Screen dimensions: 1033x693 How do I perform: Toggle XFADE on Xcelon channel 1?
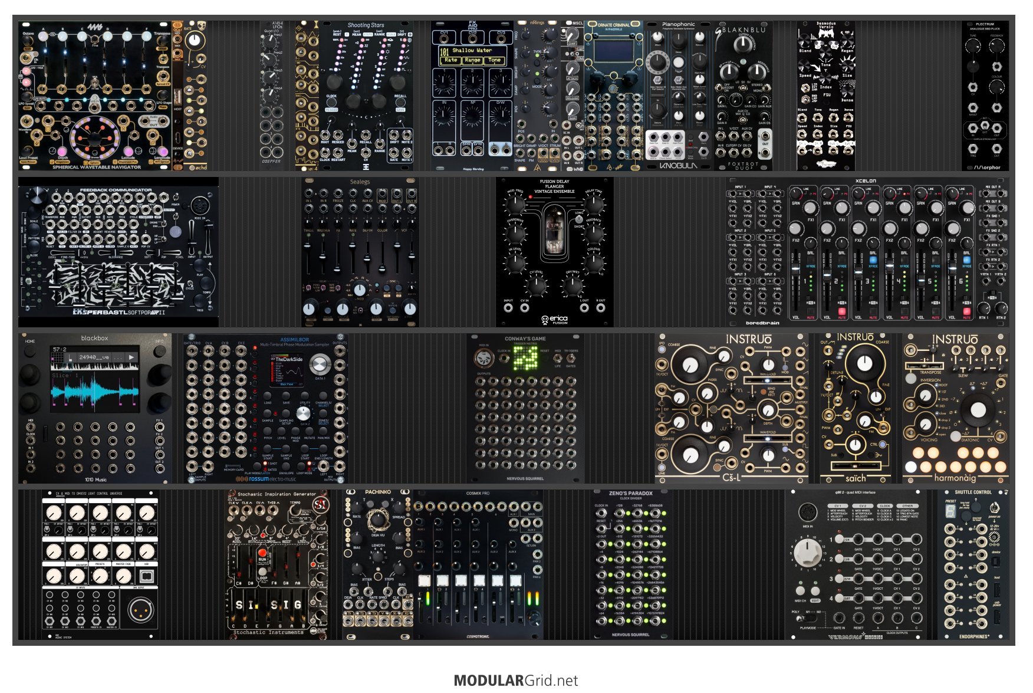[811, 260]
